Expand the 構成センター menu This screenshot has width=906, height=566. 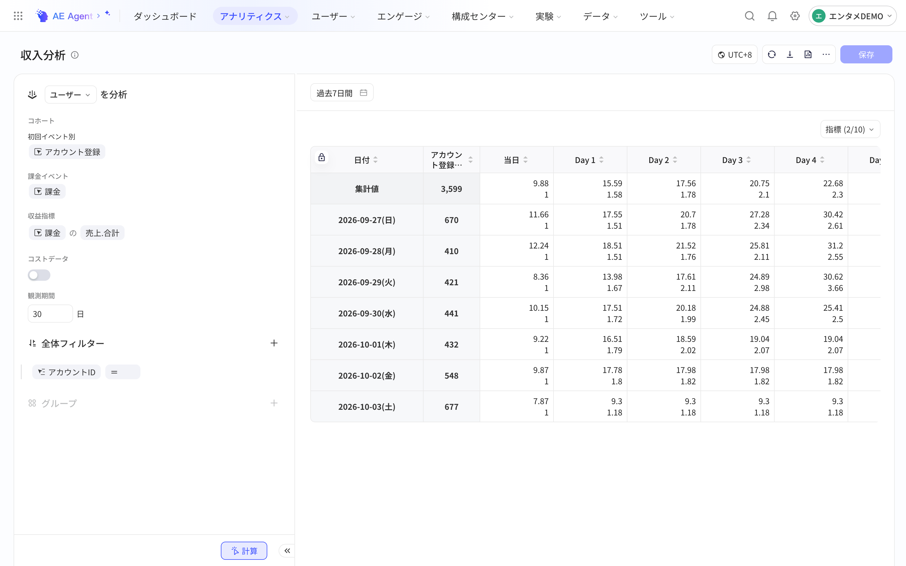[x=482, y=16]
